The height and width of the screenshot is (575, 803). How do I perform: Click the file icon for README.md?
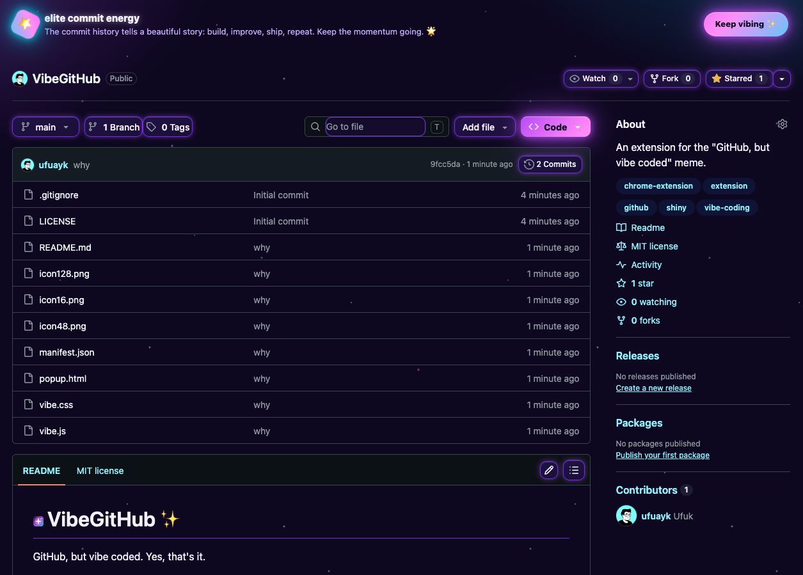pos(28,248)
